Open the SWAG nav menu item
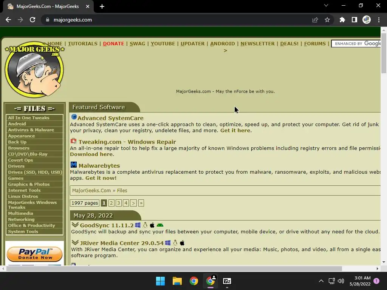 coord(138,44)
